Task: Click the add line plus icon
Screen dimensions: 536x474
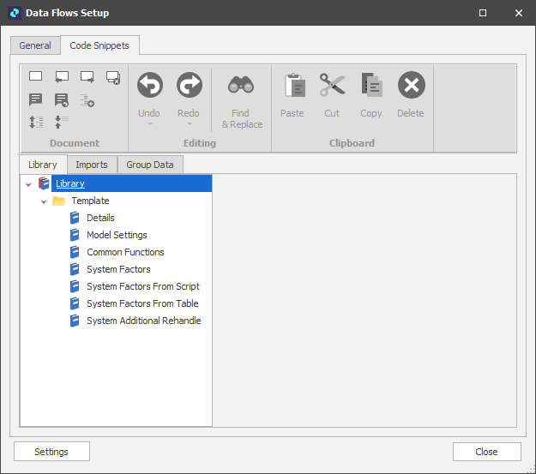Action: coord(87,100)
